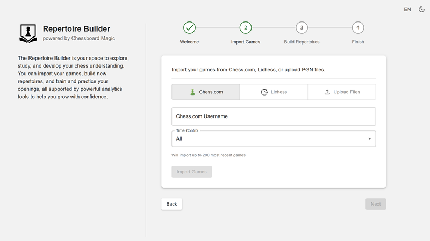Click the Finish step label
The height and width of the screenshot is (241, 430).
click(x=358, y=42)
